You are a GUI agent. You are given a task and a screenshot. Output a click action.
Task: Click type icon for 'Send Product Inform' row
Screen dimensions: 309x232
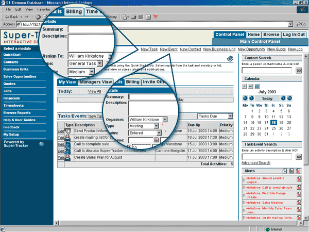point(67,131)
